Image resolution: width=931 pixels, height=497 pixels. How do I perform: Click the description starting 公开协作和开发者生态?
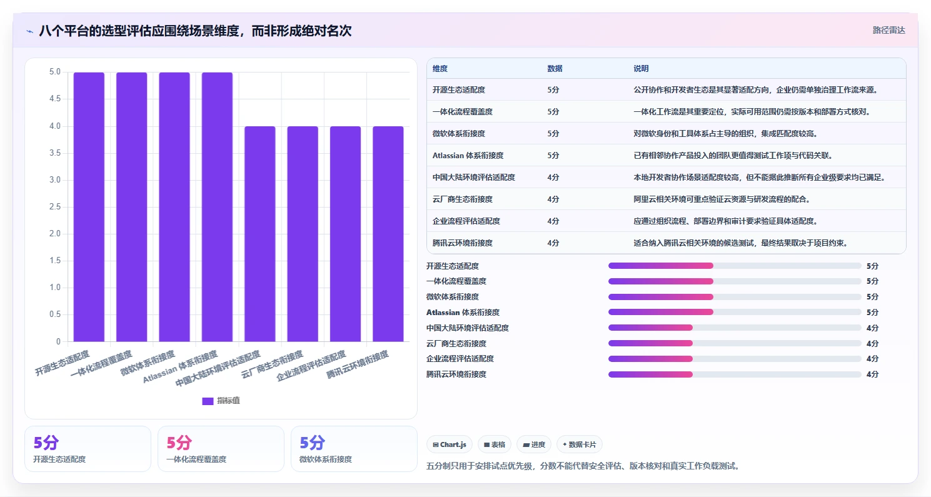click(x=756, y=90)
